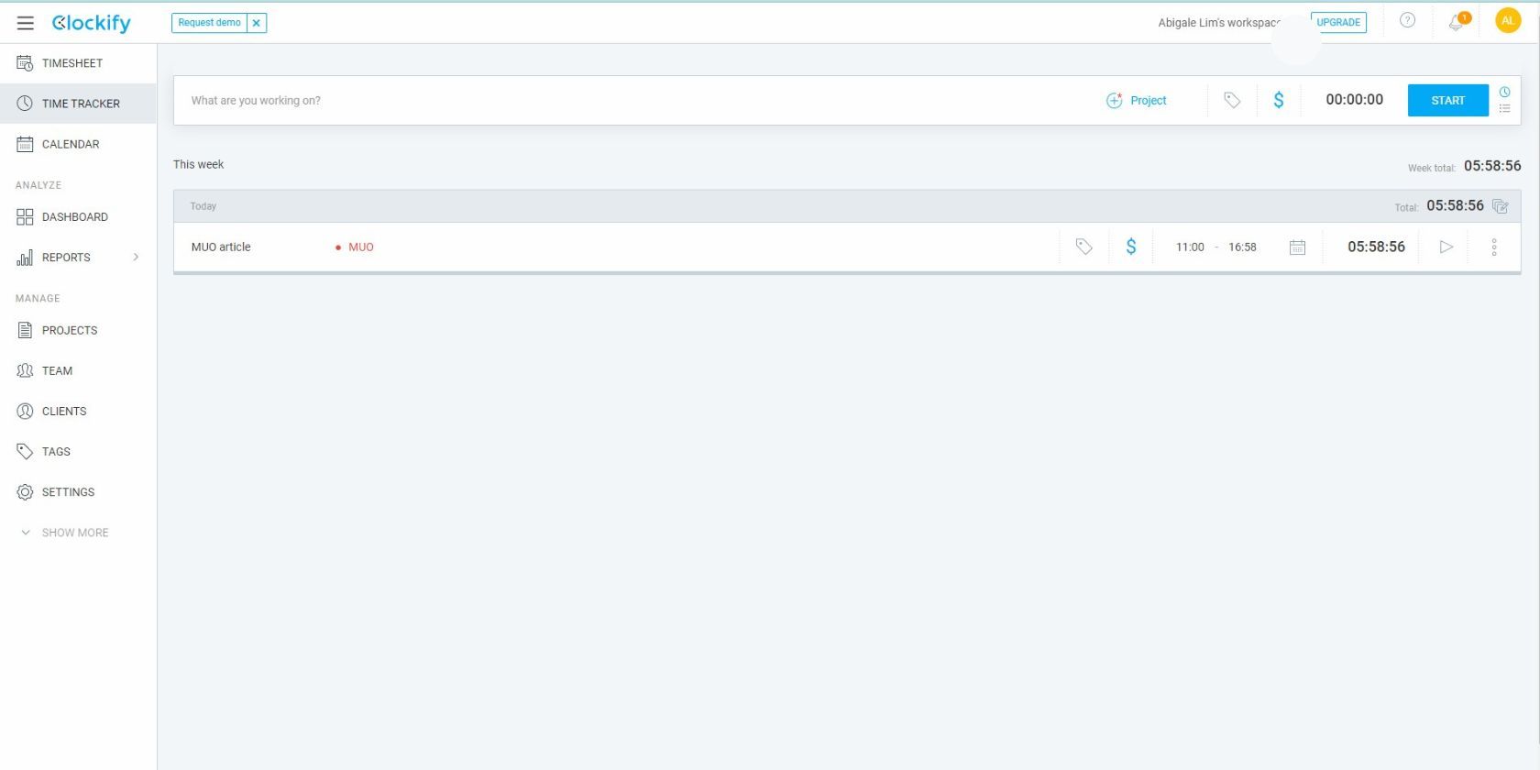Open the notifications bell

point(1457,22)
